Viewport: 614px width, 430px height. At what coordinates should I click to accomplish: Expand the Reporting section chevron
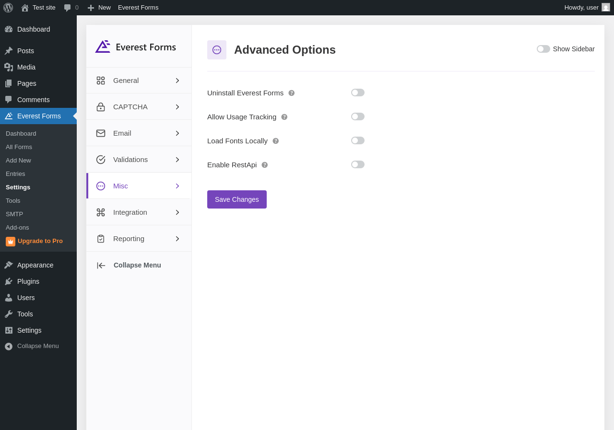coord(177,239)
